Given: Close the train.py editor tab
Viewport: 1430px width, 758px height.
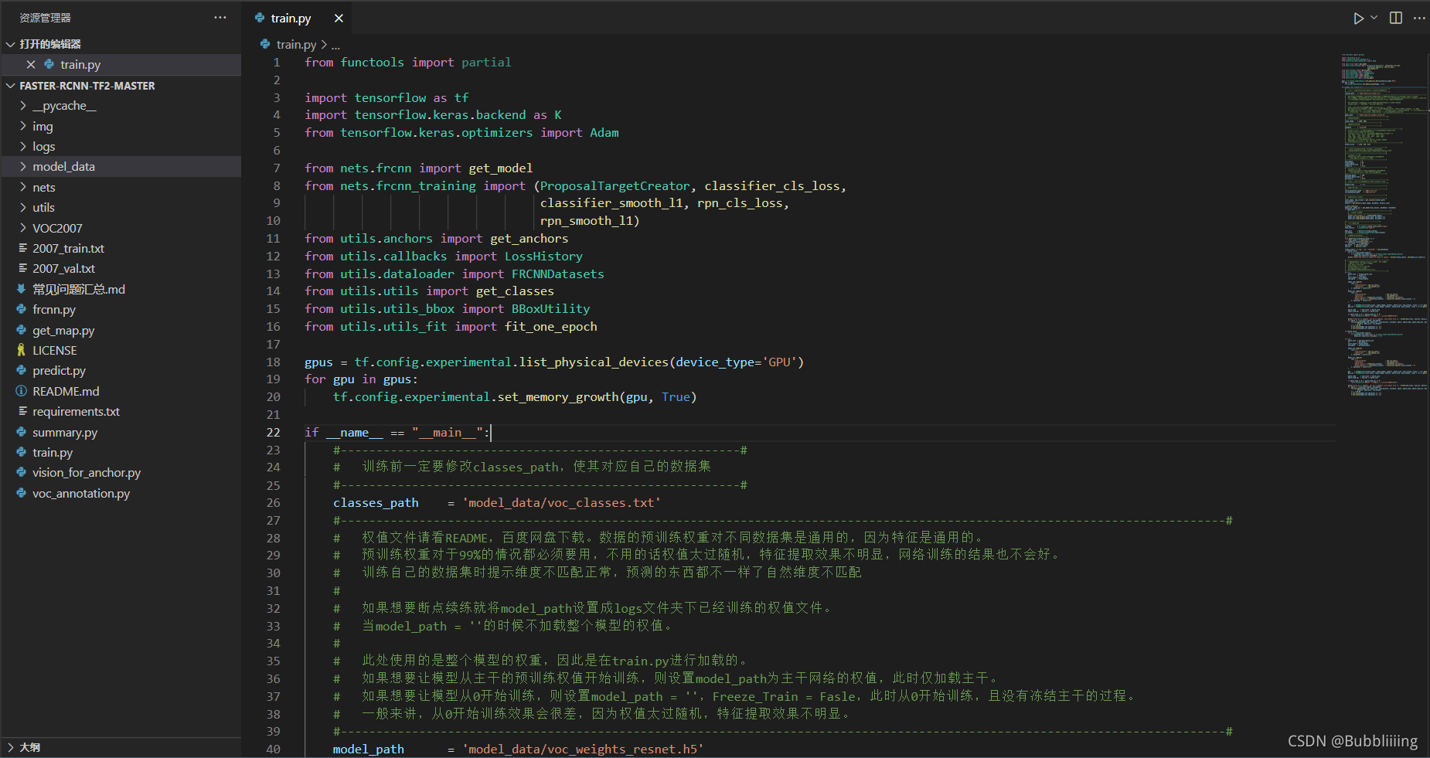Looking at the screenshot, I should point(339,18).
